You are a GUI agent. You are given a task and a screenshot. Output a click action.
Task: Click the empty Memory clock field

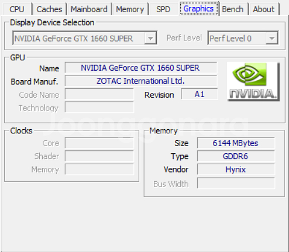click(x=99, y=170)
